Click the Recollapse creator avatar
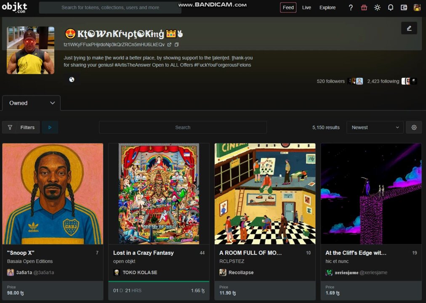 (223, 272)
